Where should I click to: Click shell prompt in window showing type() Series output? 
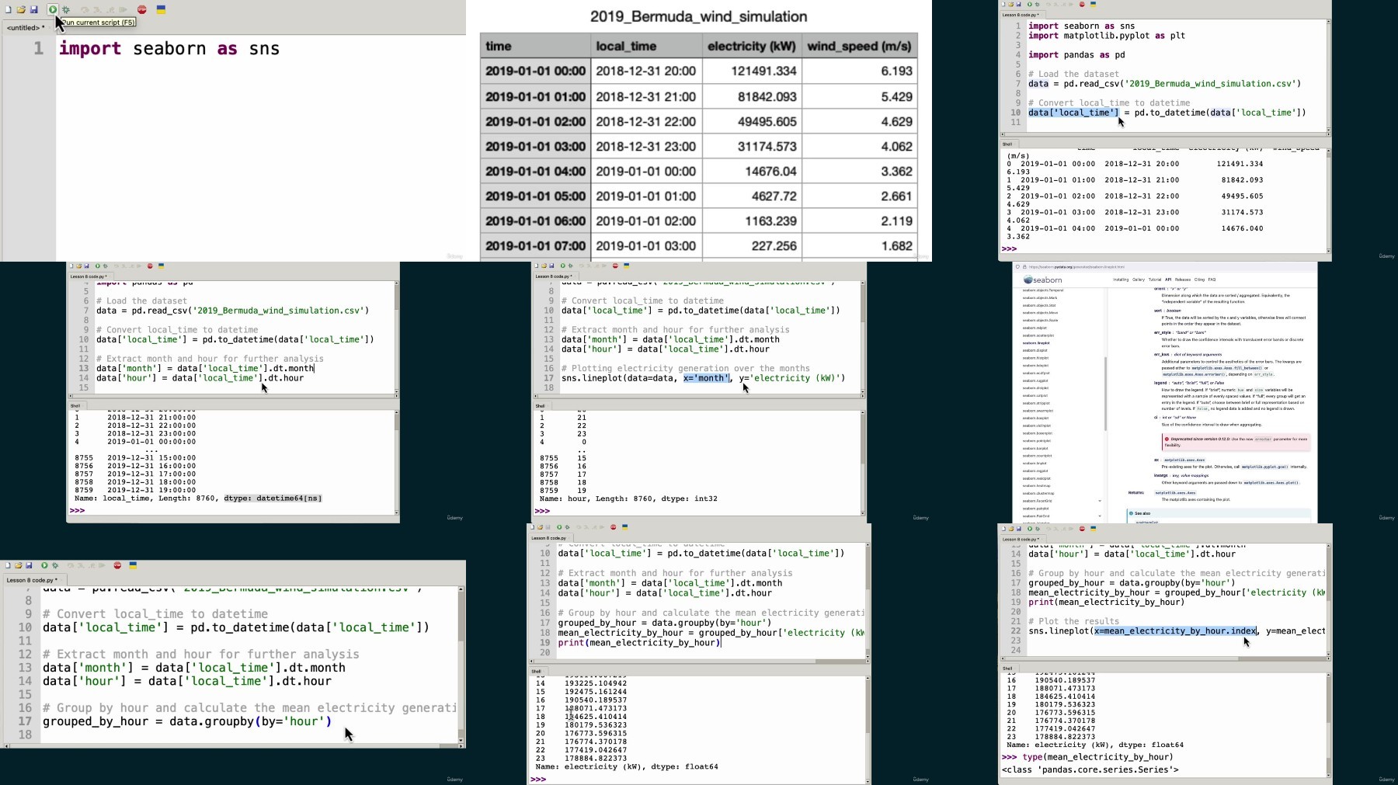[1008, 757]
